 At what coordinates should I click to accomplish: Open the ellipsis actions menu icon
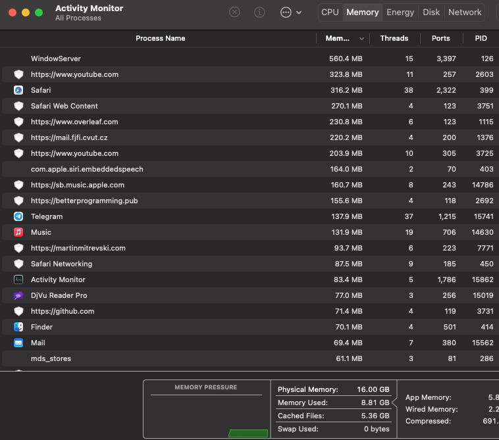point(286,12)
